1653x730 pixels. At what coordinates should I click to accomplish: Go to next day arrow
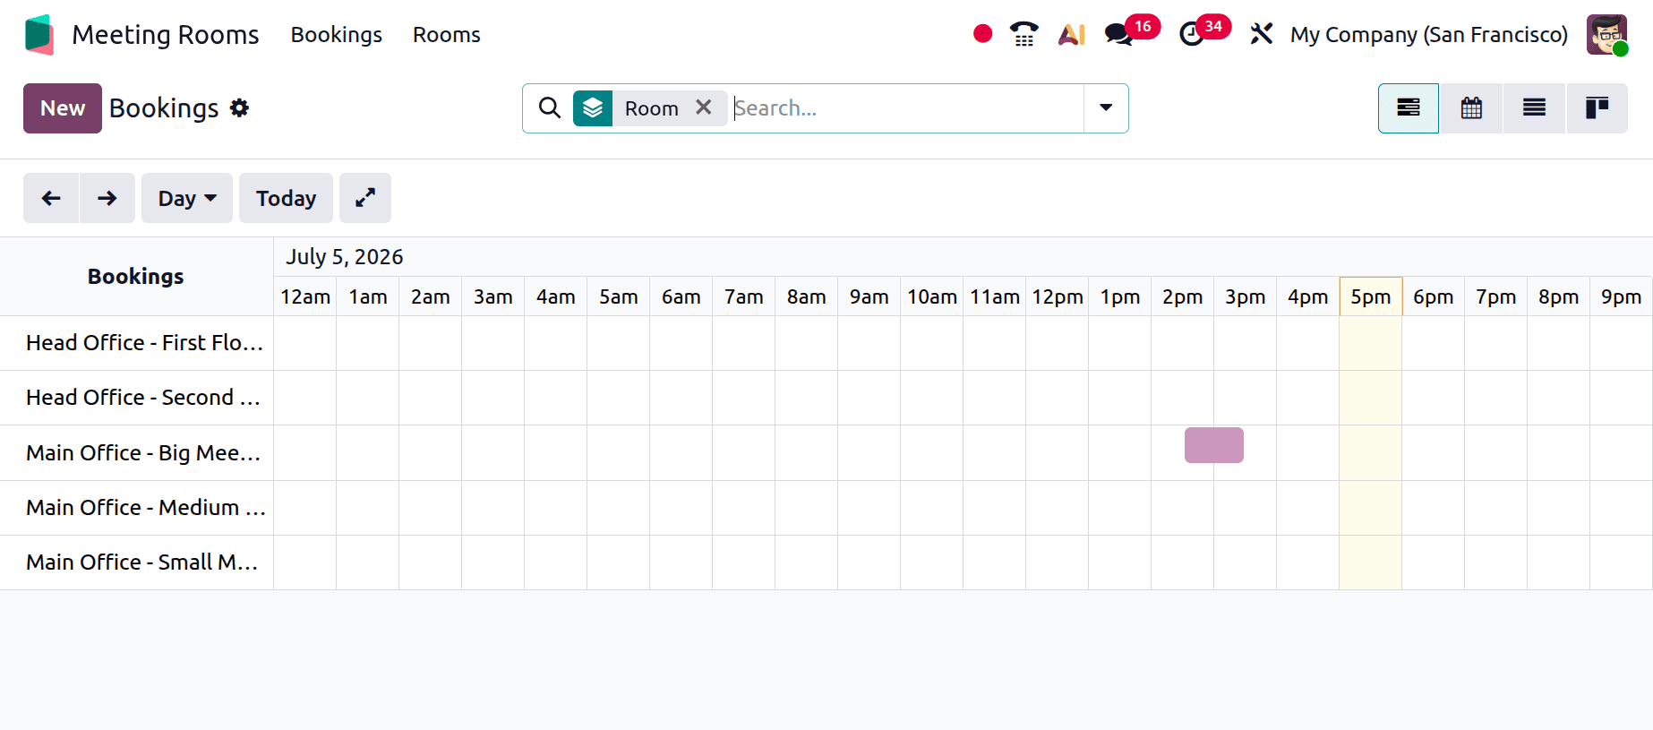tap(107, 198)
